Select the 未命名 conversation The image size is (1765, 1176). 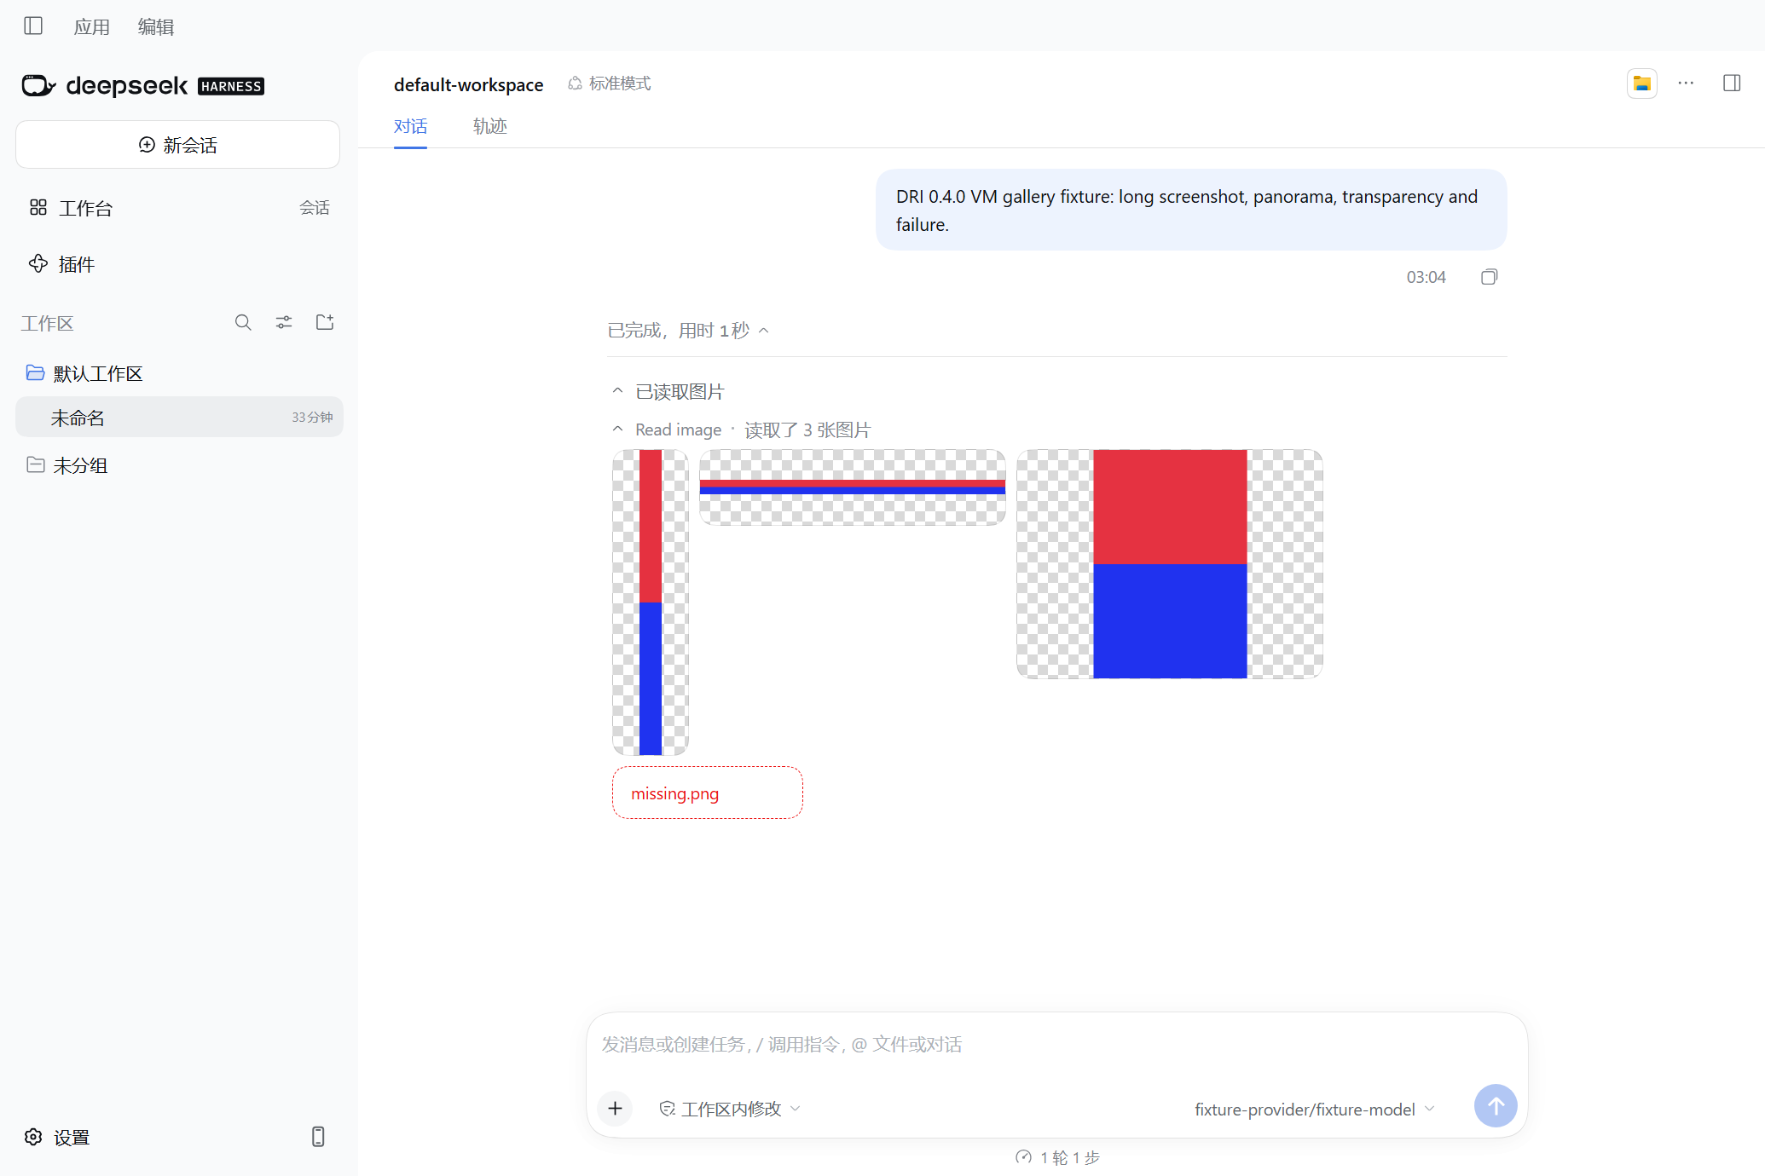(179, 418)
